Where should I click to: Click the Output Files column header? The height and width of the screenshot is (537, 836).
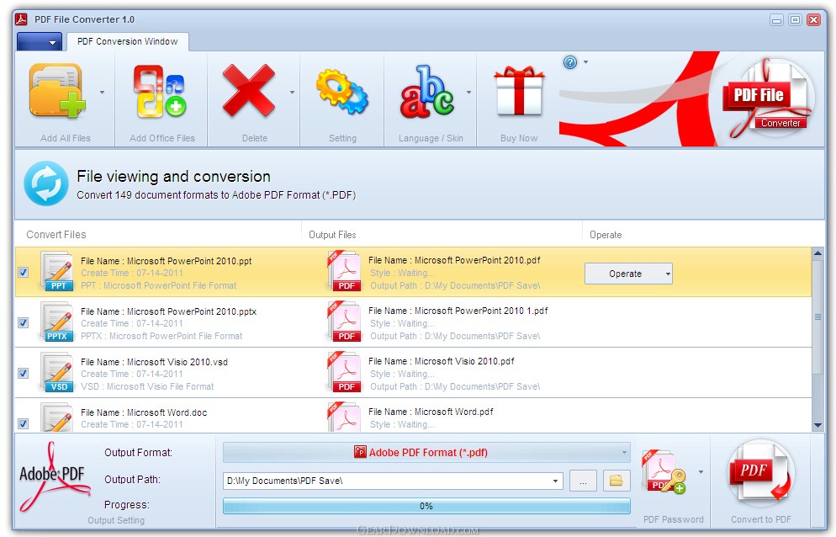332,235
